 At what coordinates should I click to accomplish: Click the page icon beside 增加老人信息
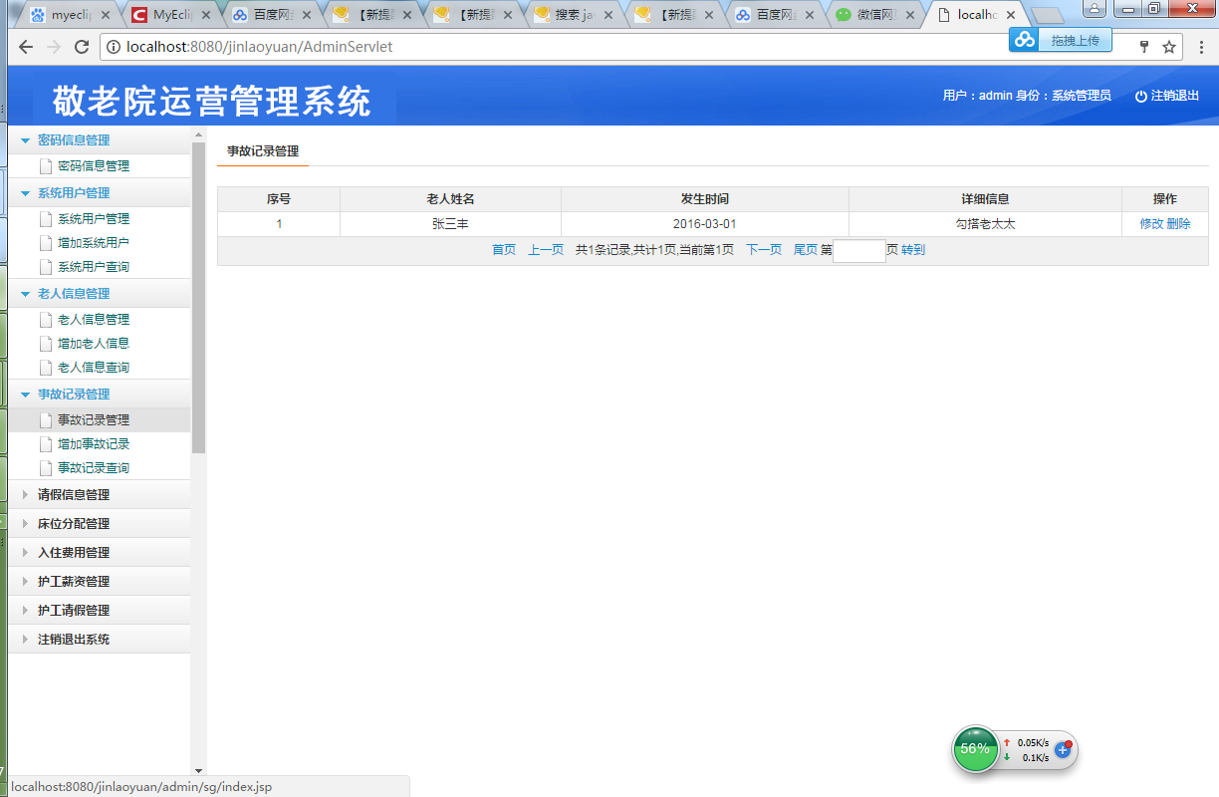(x=45, y=344)
